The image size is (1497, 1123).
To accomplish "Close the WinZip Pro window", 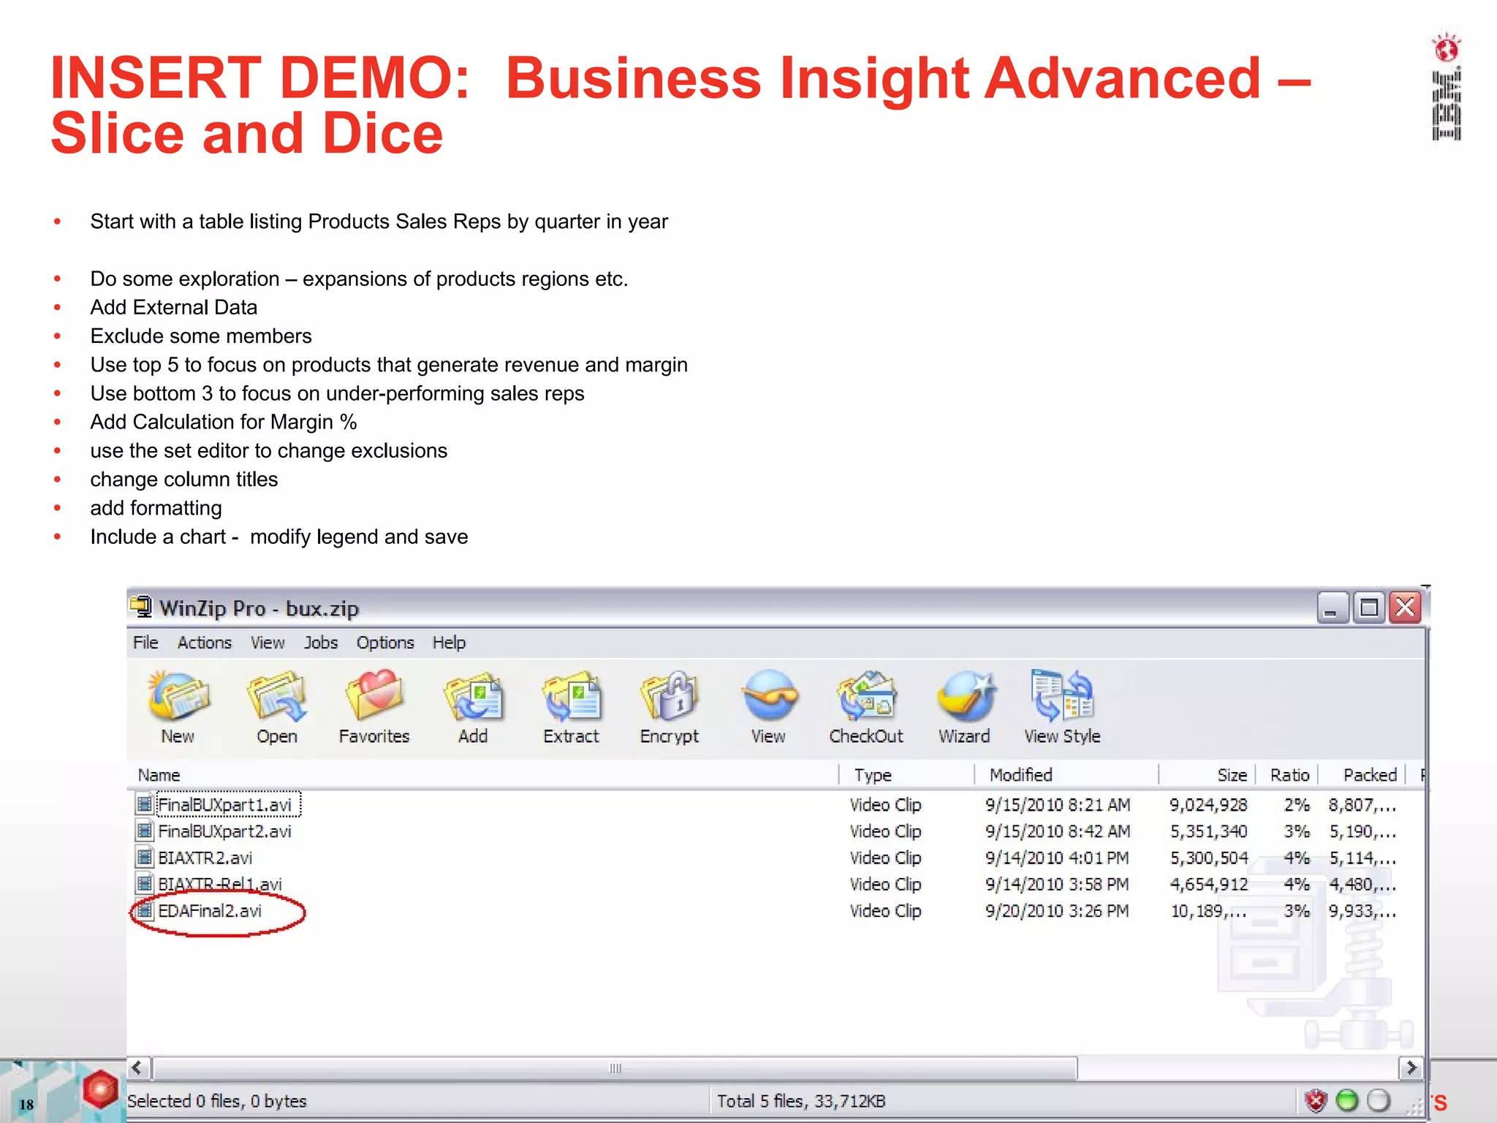I will click(x=1405, y=608).
